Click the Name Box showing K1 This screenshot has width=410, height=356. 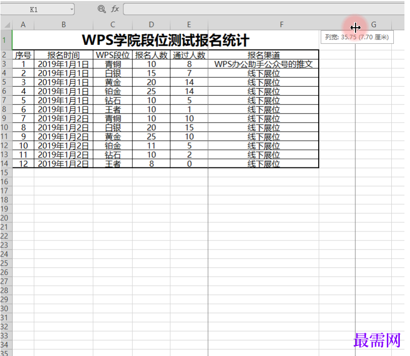pos(37,10)
